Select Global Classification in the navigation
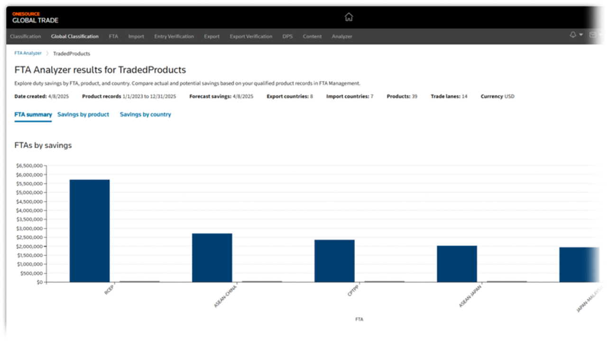This screenshot has width=607, height=341. (x=74, y=36)
